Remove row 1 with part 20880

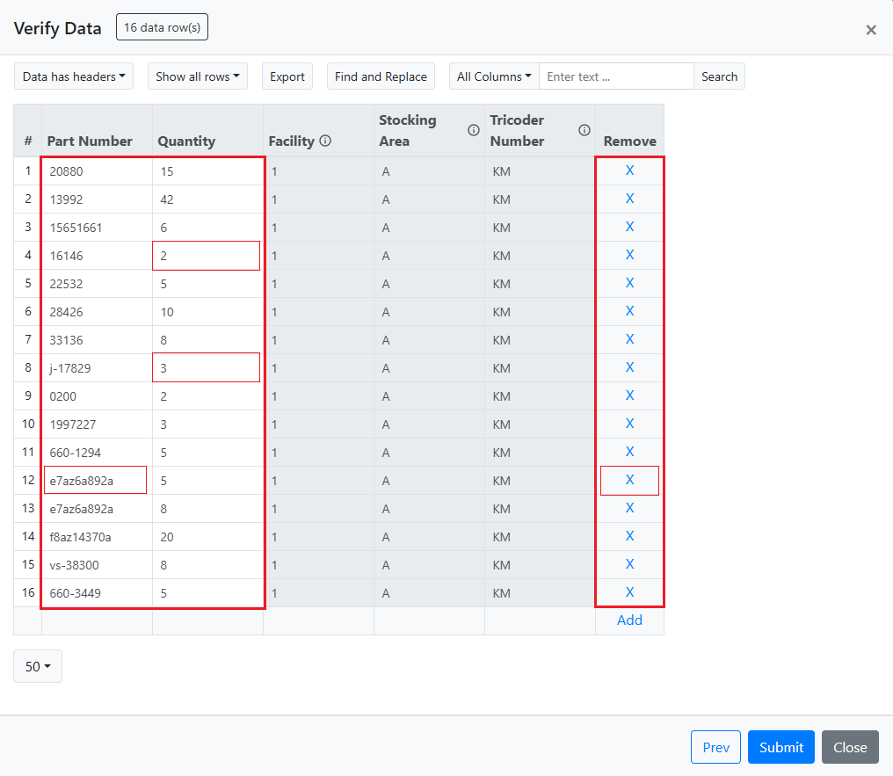click(x=629, y=170)
